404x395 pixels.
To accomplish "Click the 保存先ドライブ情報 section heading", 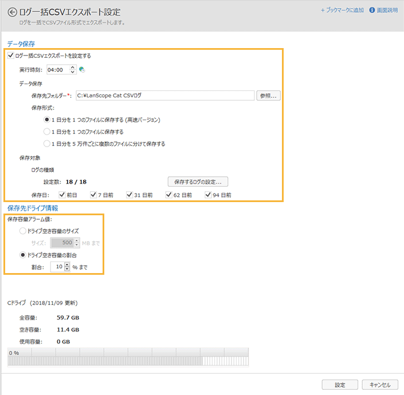I will [x=33, y=208].
